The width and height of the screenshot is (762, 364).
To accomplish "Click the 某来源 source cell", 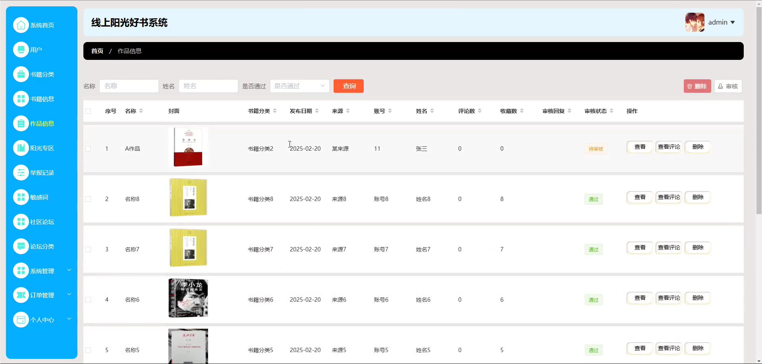I will 340,149.
